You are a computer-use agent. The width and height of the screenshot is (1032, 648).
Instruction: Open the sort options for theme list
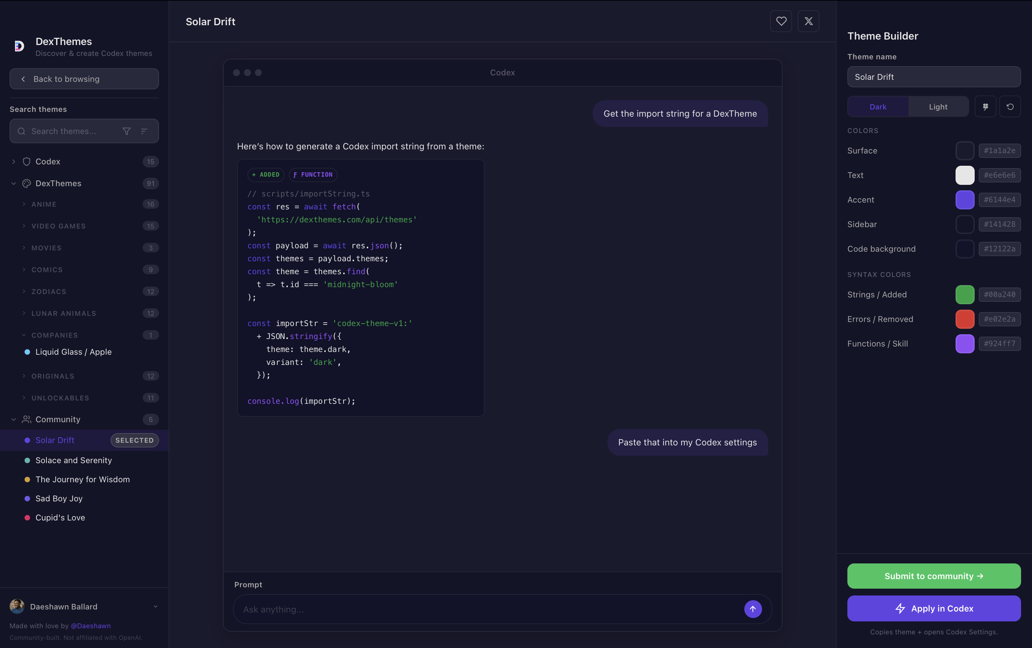[144, 131]
